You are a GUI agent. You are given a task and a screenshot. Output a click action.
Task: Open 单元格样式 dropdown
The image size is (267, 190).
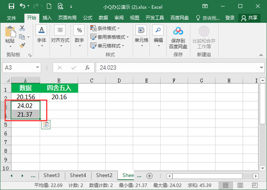coord(107,46)
